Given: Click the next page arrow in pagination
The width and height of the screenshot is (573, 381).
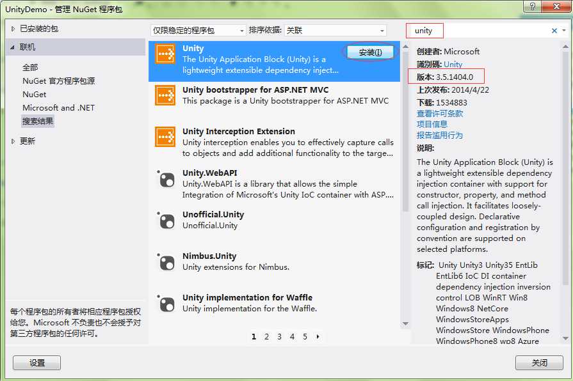Looking at the screenshot, I should (318, 336).
